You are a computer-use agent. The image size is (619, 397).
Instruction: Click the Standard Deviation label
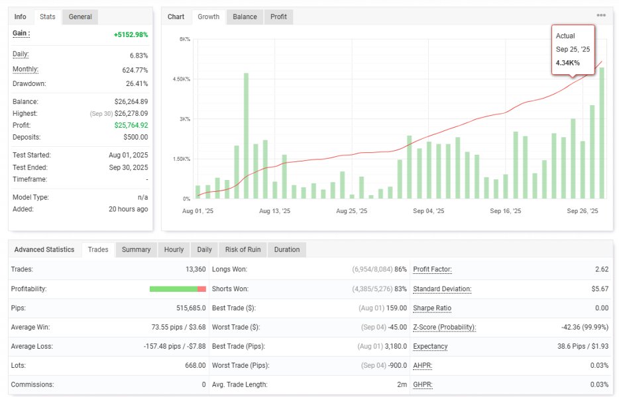click(x=442, y=289)
